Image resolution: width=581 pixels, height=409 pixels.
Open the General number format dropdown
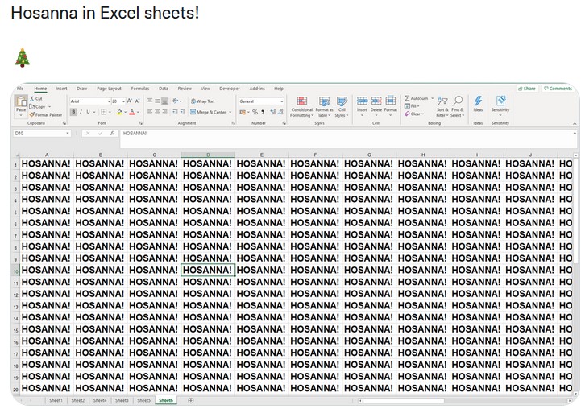coord(281,101)
